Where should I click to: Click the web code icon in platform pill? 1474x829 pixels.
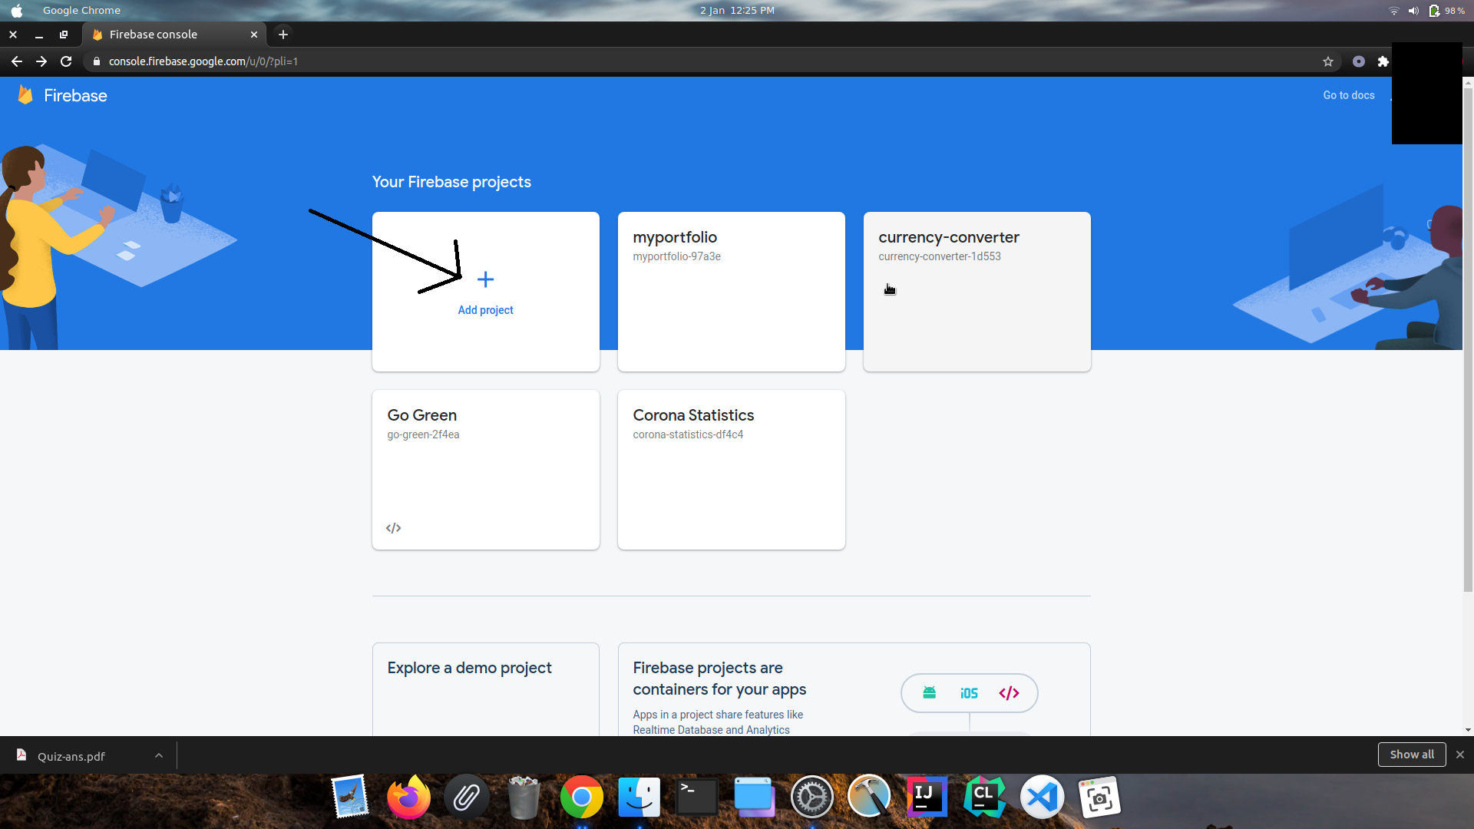(x=1009, y=693)
